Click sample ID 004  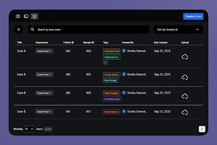[89, 51]
